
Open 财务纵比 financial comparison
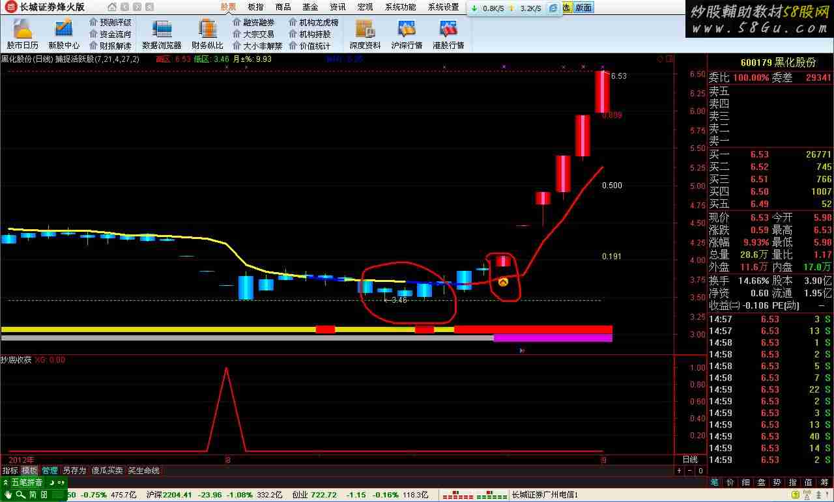tap(207, 34)
